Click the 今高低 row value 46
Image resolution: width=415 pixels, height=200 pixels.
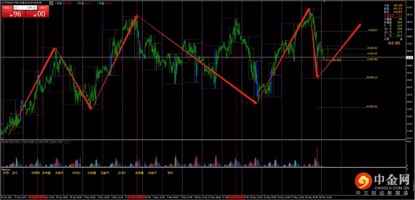coord(400,19)
